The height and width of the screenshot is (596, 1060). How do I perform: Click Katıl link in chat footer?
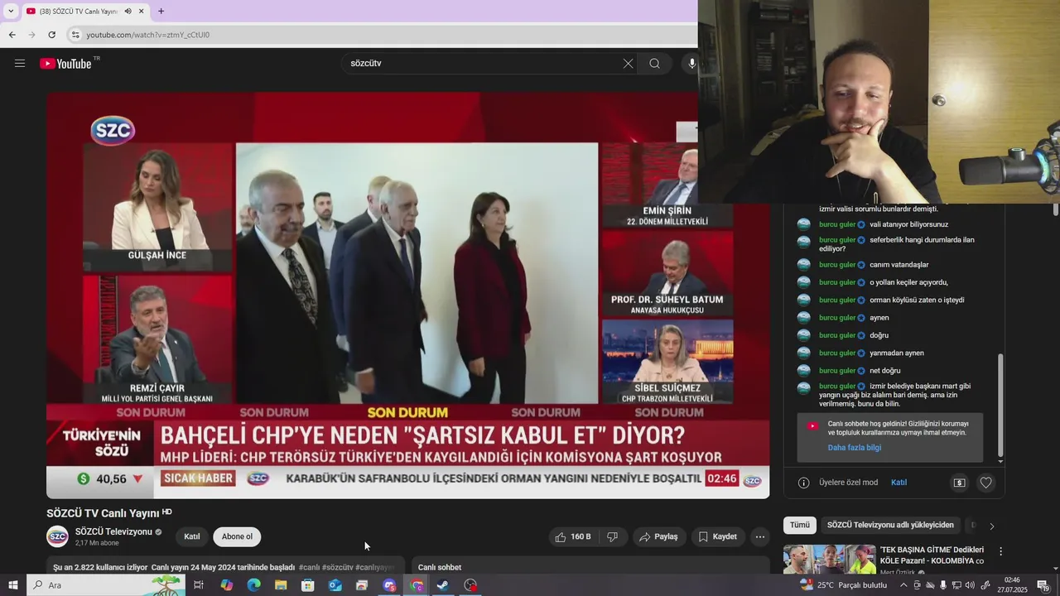(x=899, y=483)
